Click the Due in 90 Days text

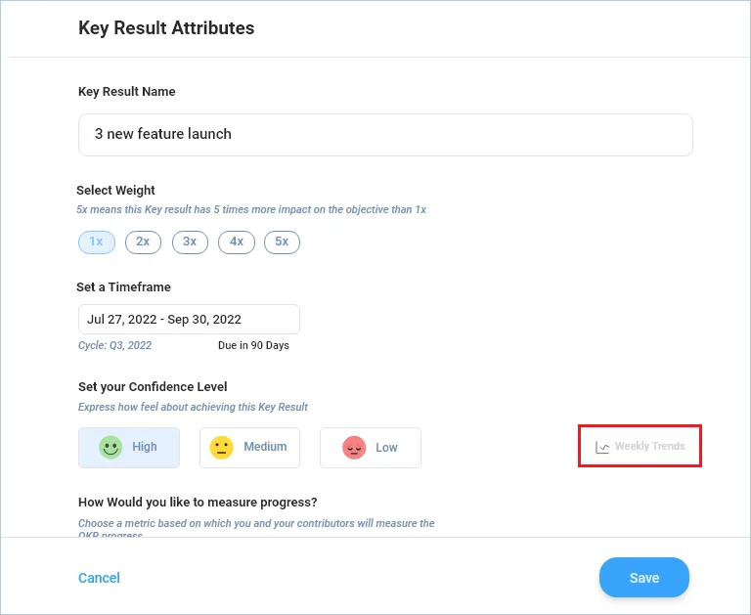253,345
